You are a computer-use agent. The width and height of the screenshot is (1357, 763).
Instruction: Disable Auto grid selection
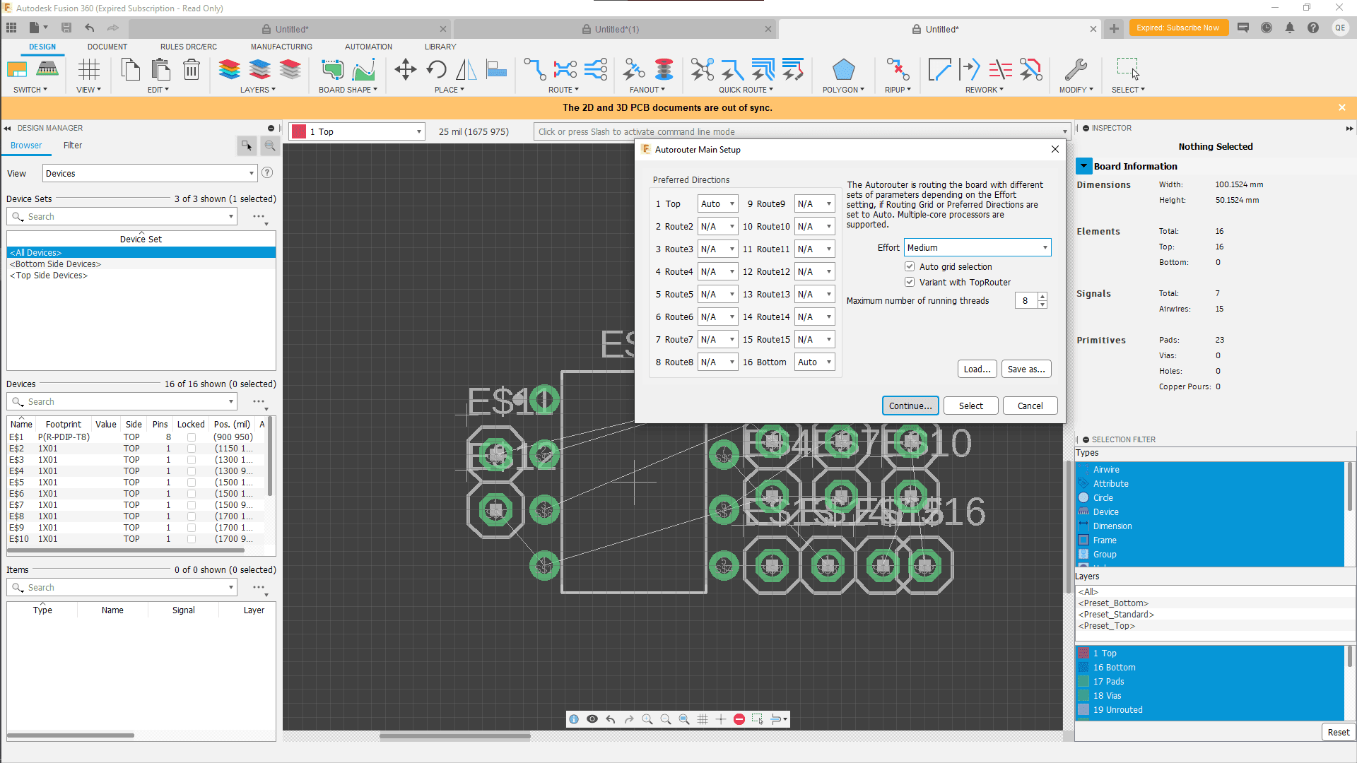click(910, 266)
